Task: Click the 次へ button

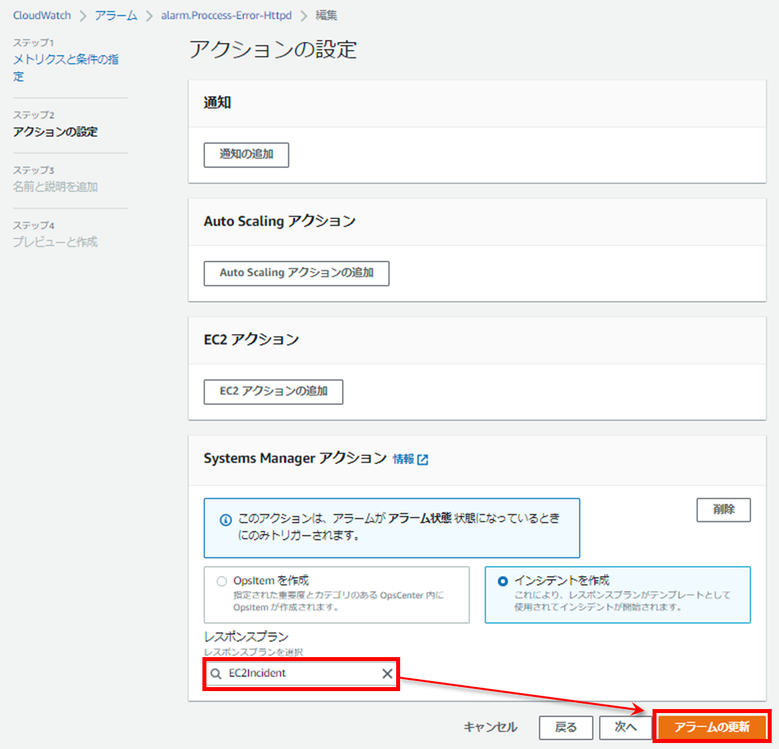Action: point(625,728)
